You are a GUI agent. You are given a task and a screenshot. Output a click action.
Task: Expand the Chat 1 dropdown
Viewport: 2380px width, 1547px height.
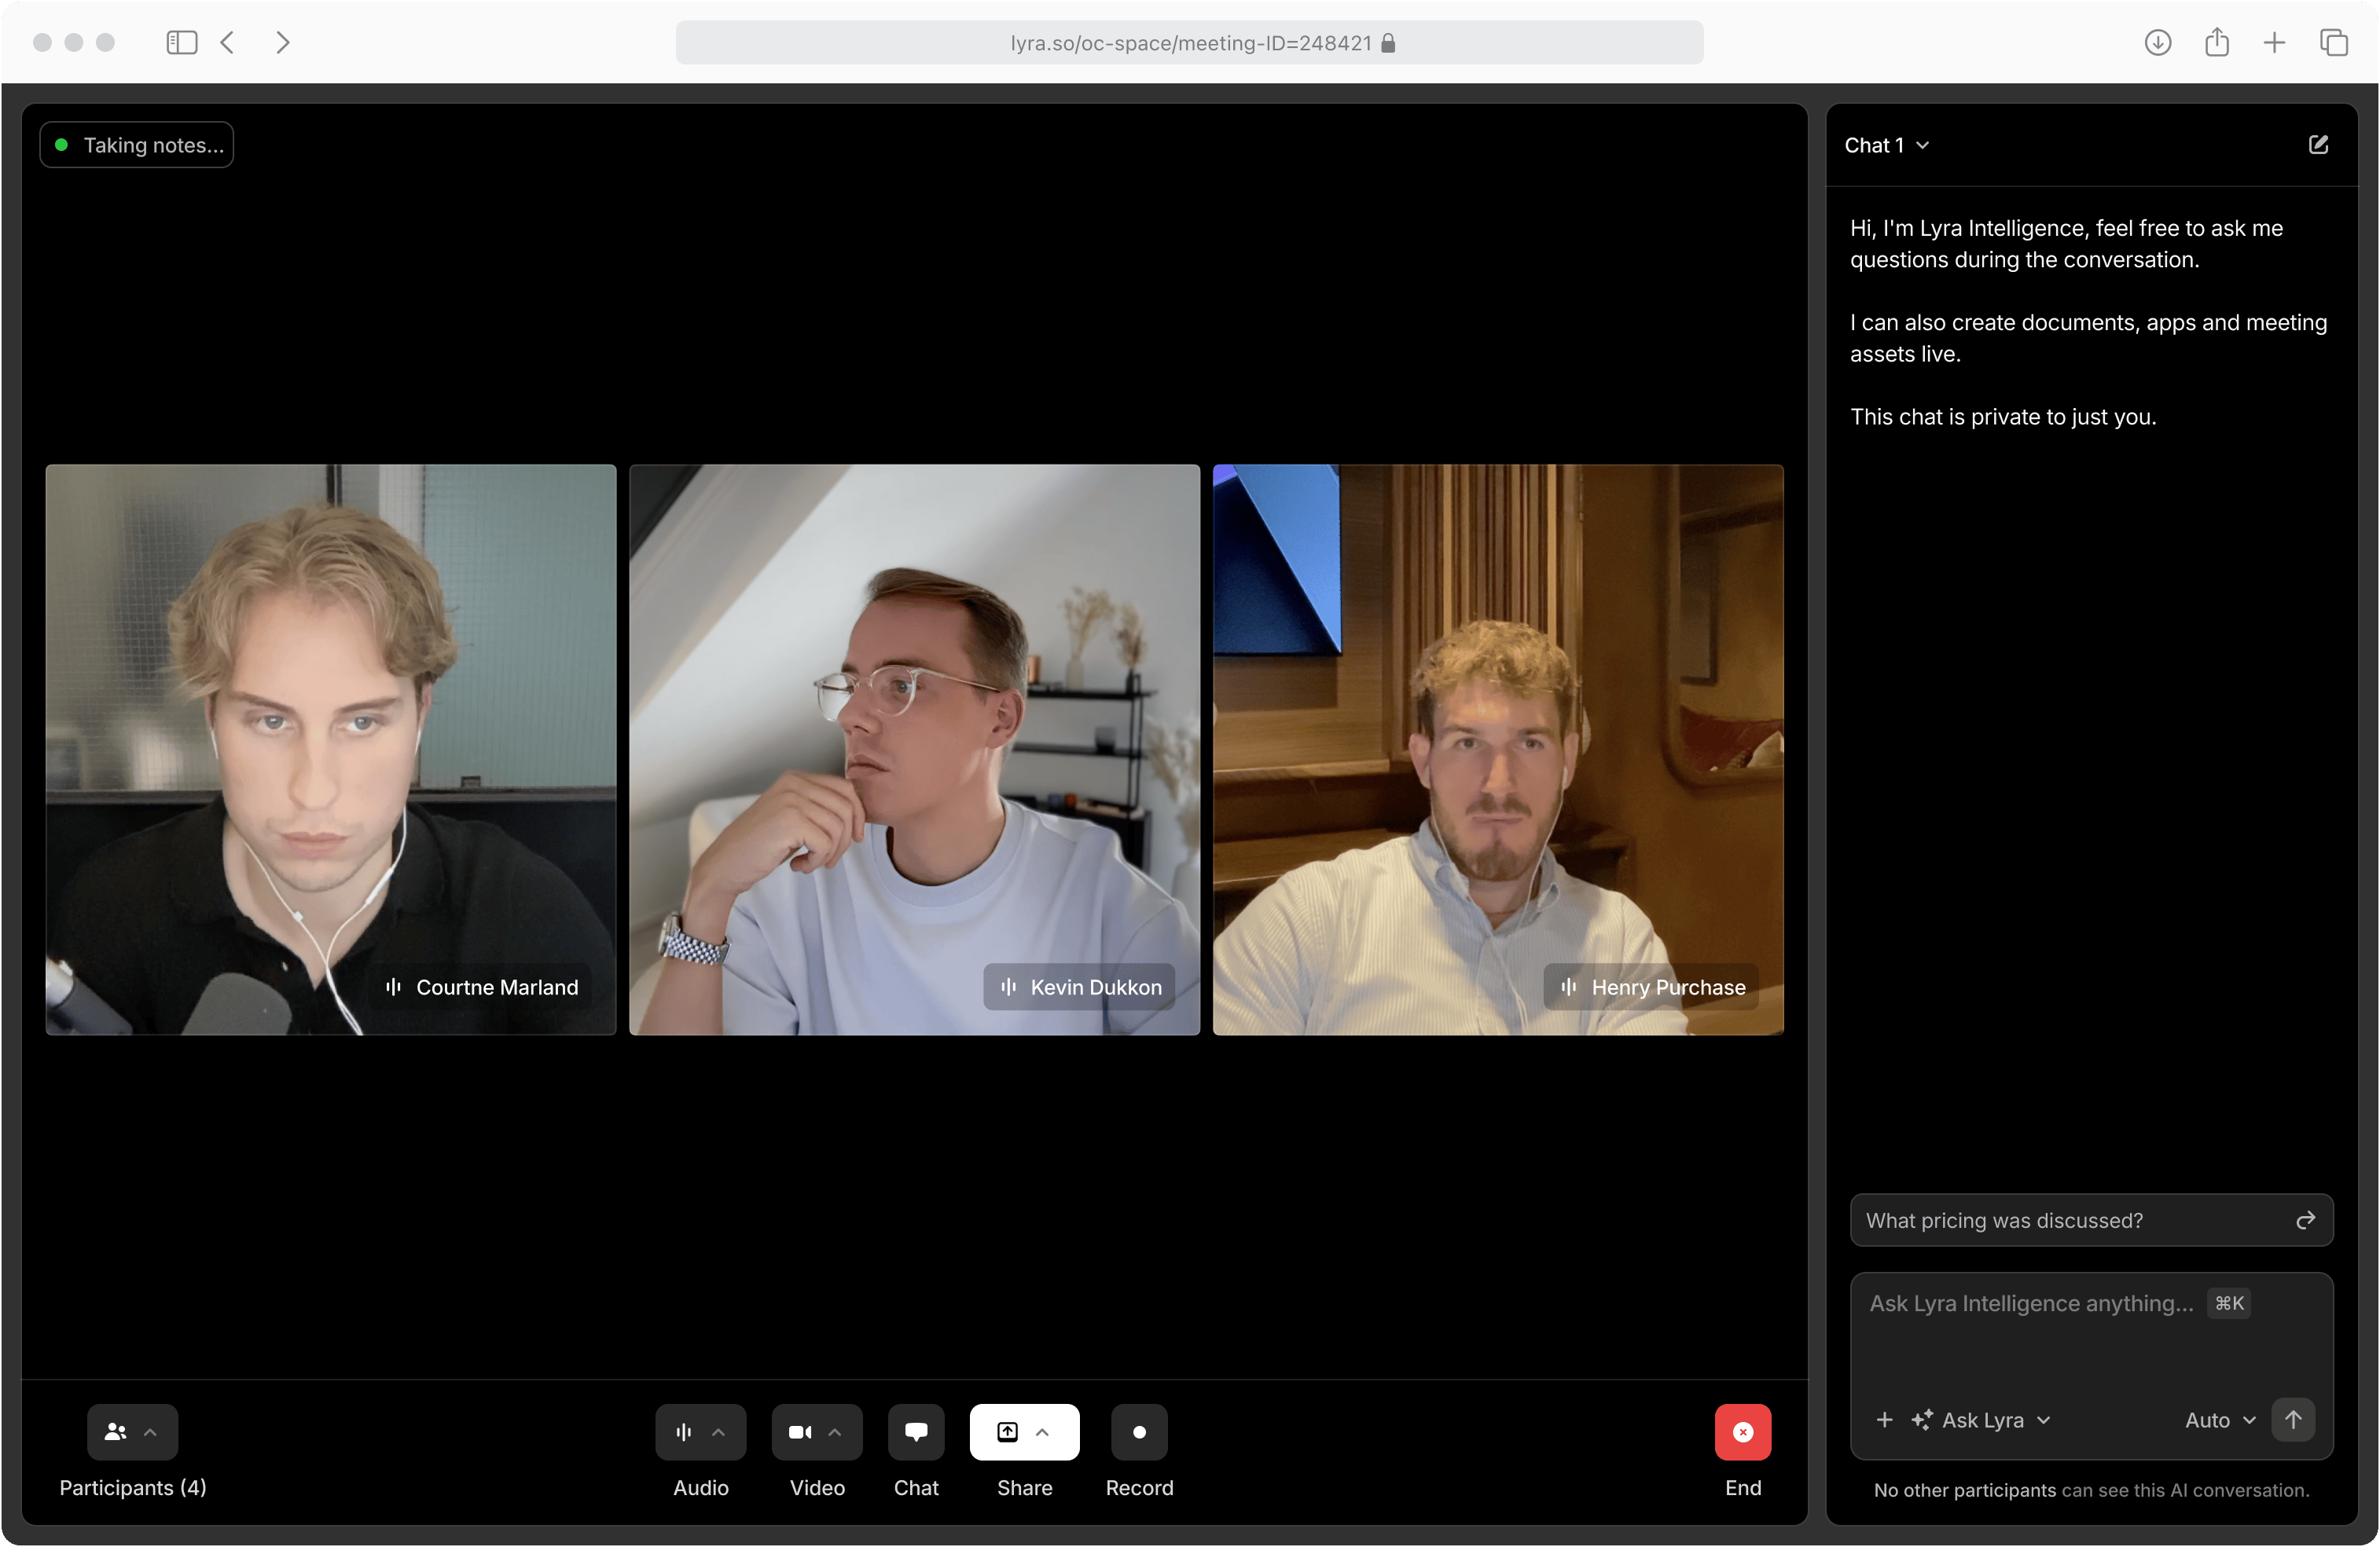(1886, 145)
